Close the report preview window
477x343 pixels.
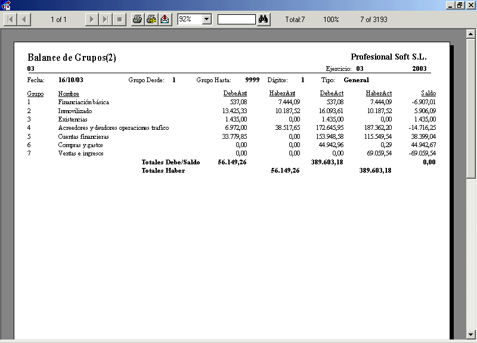470,5
